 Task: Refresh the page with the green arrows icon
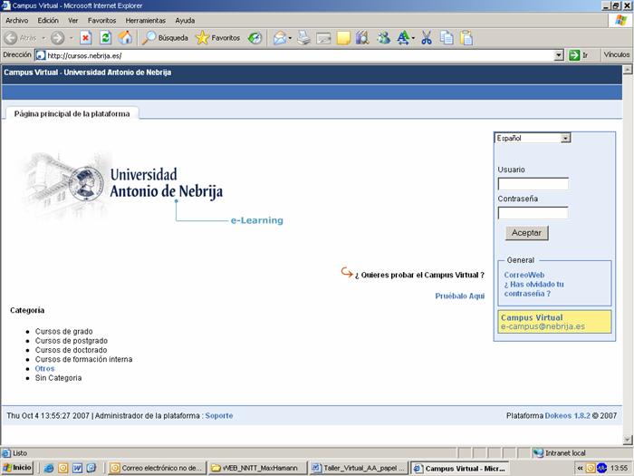pyautogui.click(x=106, y=38)
